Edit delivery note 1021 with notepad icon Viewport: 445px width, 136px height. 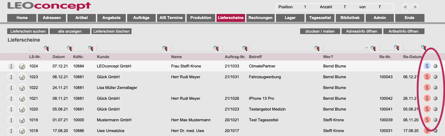tap(22, 98)
